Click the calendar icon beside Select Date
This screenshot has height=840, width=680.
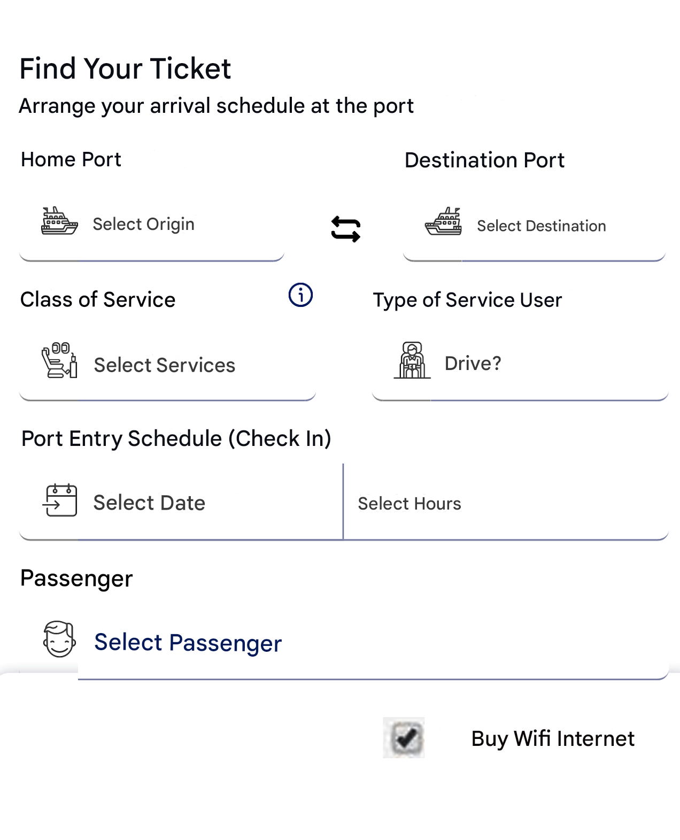[x=60, y=500]
